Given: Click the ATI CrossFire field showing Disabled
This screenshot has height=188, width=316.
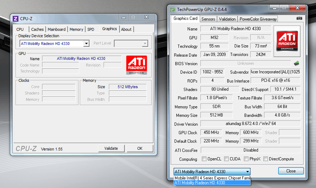Looking at the screenshot, I should [251, 150].
